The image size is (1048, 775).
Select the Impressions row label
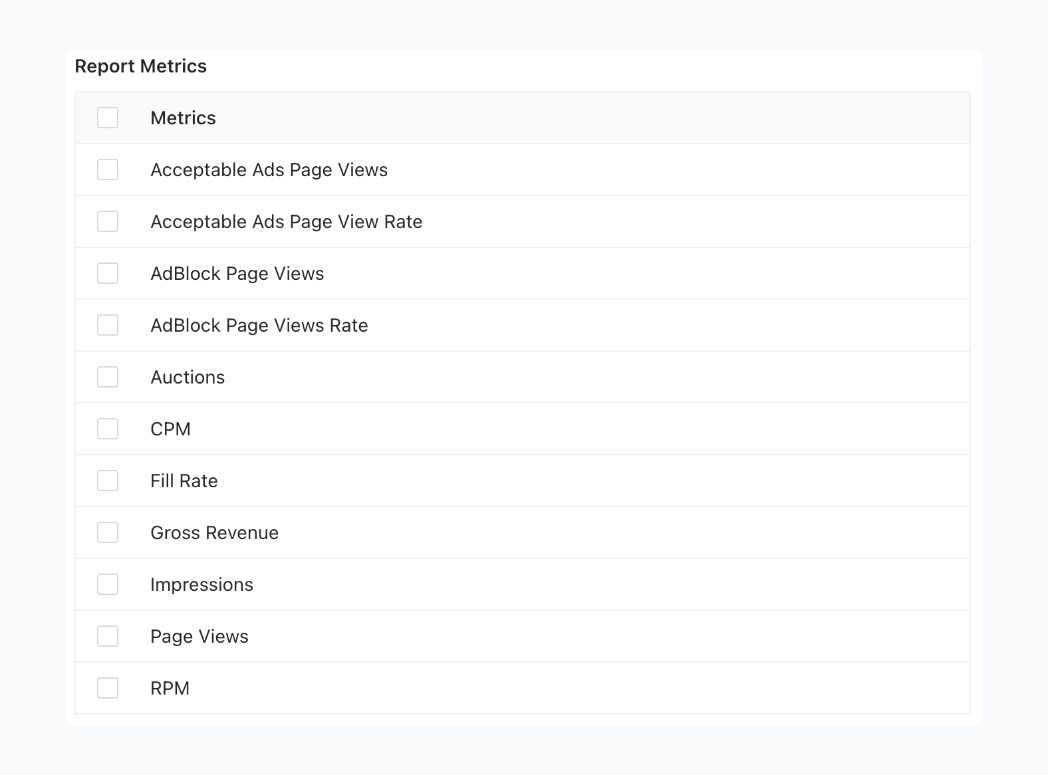(202, 584)
